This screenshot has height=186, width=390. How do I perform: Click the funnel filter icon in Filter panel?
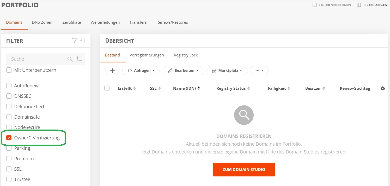click(75, 41)
